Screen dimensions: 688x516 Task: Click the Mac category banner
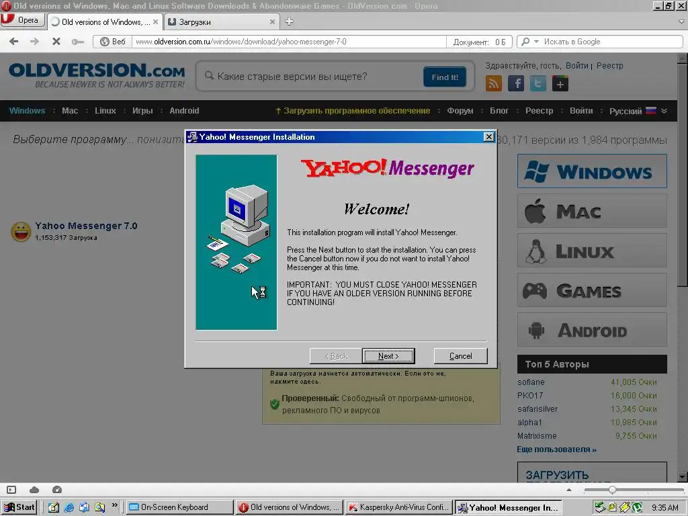click(592, 211)
